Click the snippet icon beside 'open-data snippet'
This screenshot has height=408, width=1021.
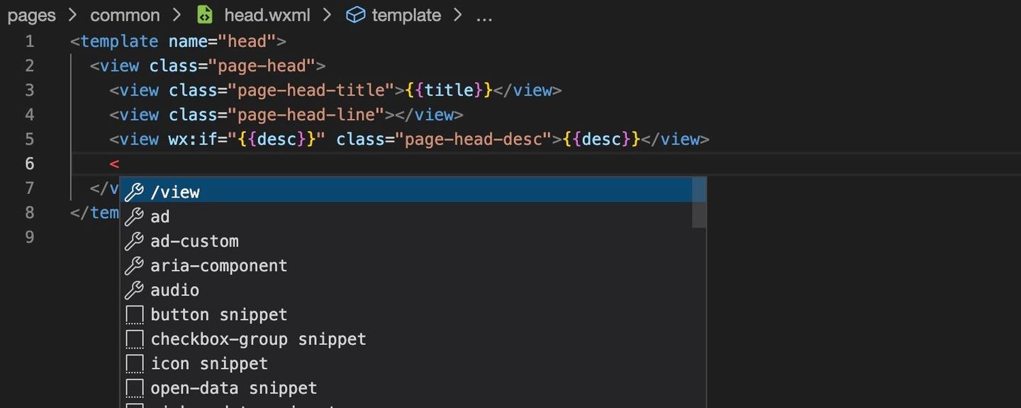(x=134, y=389)
